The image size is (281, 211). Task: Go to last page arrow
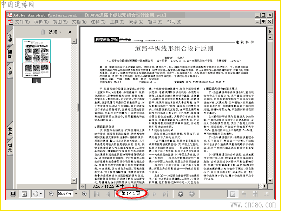pyautogui.click(x=166, y=194)
